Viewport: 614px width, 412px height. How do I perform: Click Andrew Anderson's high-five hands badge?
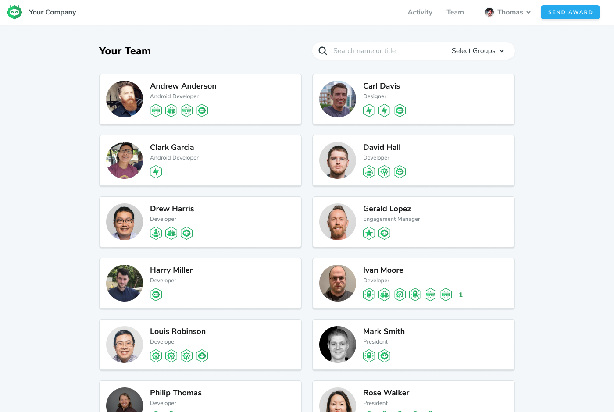click(171, 110)
